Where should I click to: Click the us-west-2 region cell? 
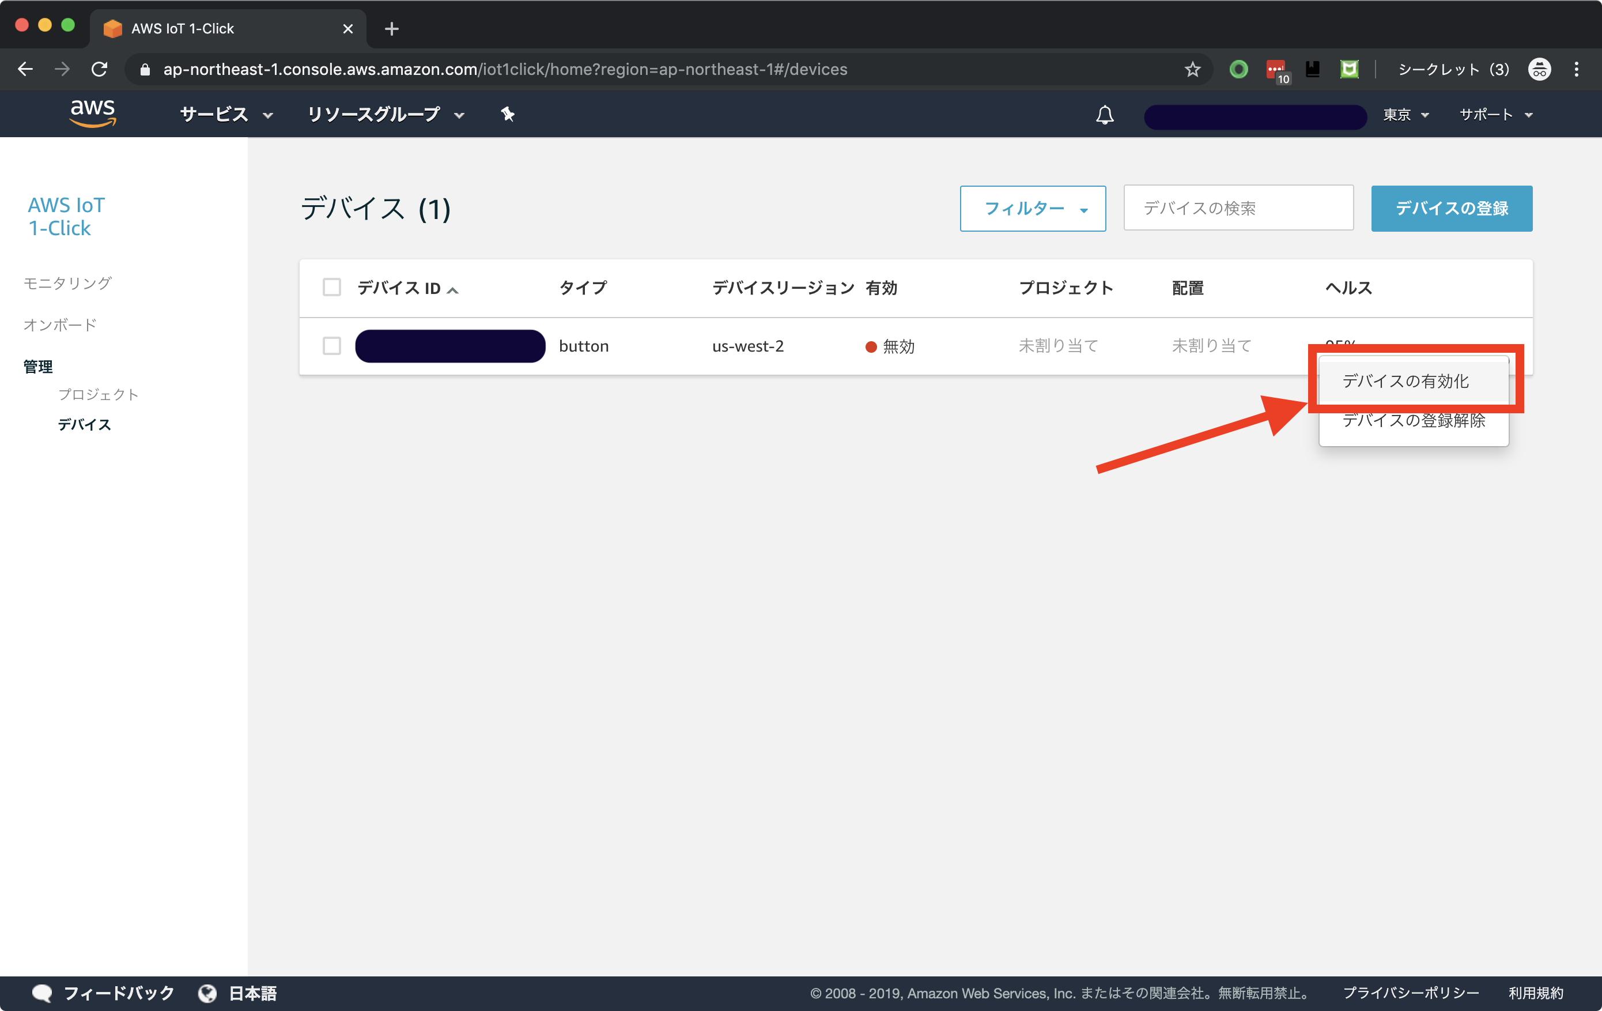pos(748,345)
